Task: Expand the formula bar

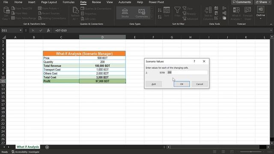Action: [x=271, y=30]
